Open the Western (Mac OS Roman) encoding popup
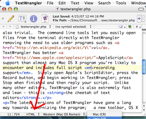 pyautogui.click(x=64, y=114)
